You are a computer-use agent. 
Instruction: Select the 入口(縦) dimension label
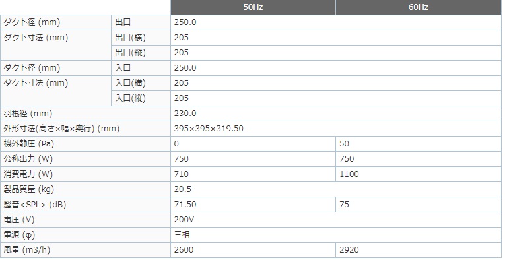(x=131, y=98)
